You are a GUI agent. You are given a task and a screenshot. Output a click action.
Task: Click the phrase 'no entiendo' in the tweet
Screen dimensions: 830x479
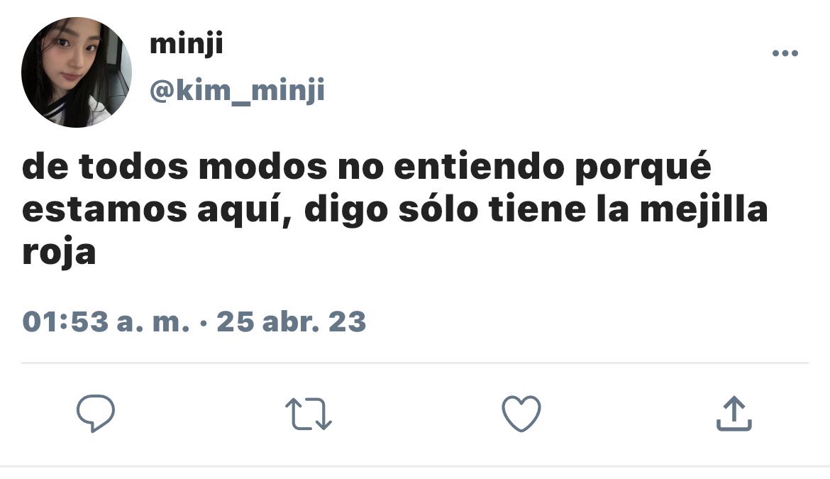pyautogui.click(x=451, y=166)
